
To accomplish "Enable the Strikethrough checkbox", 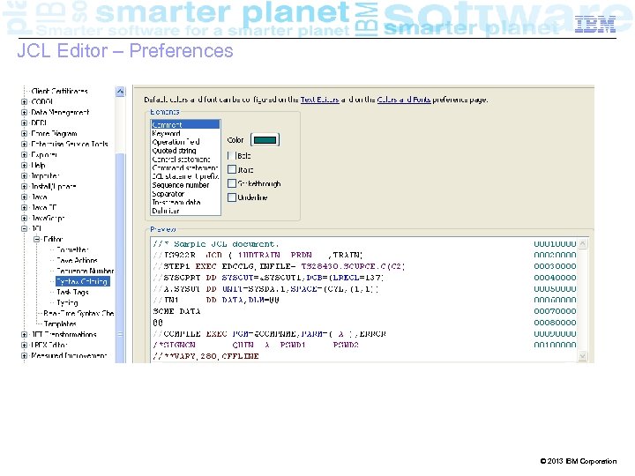I will click(232, 183).
